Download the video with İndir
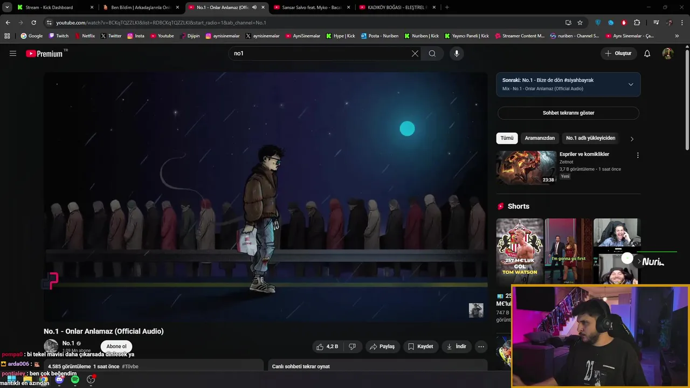The image size is (690, 388). pos(456,347)
